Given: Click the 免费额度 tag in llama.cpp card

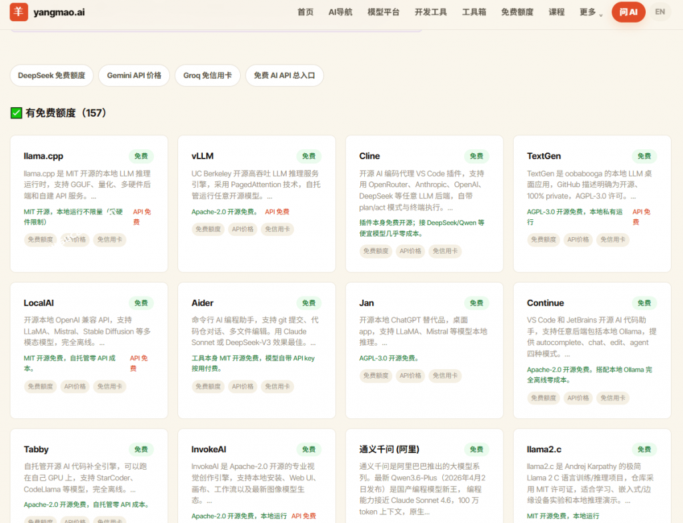Looking at the screenshot, I should coord(41,240).
